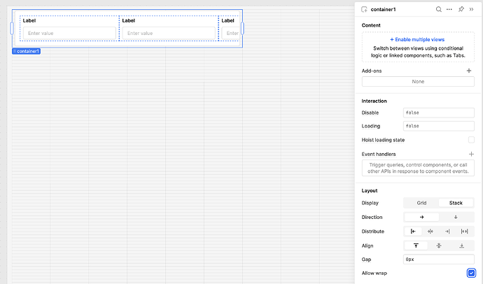Click the Event handlers label
Viewport: 483px width, 284px height.
[x=379, y=154]
